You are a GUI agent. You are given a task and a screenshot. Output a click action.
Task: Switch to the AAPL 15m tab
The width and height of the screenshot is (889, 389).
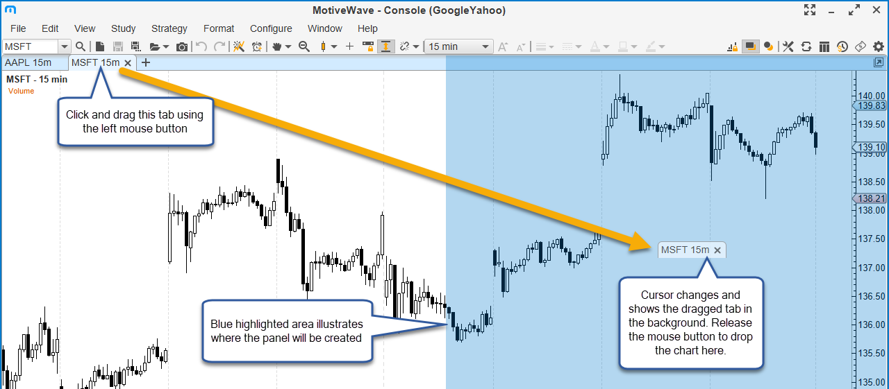pos(28,62)
